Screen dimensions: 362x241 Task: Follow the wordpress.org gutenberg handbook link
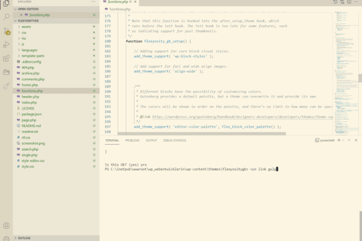242,117
